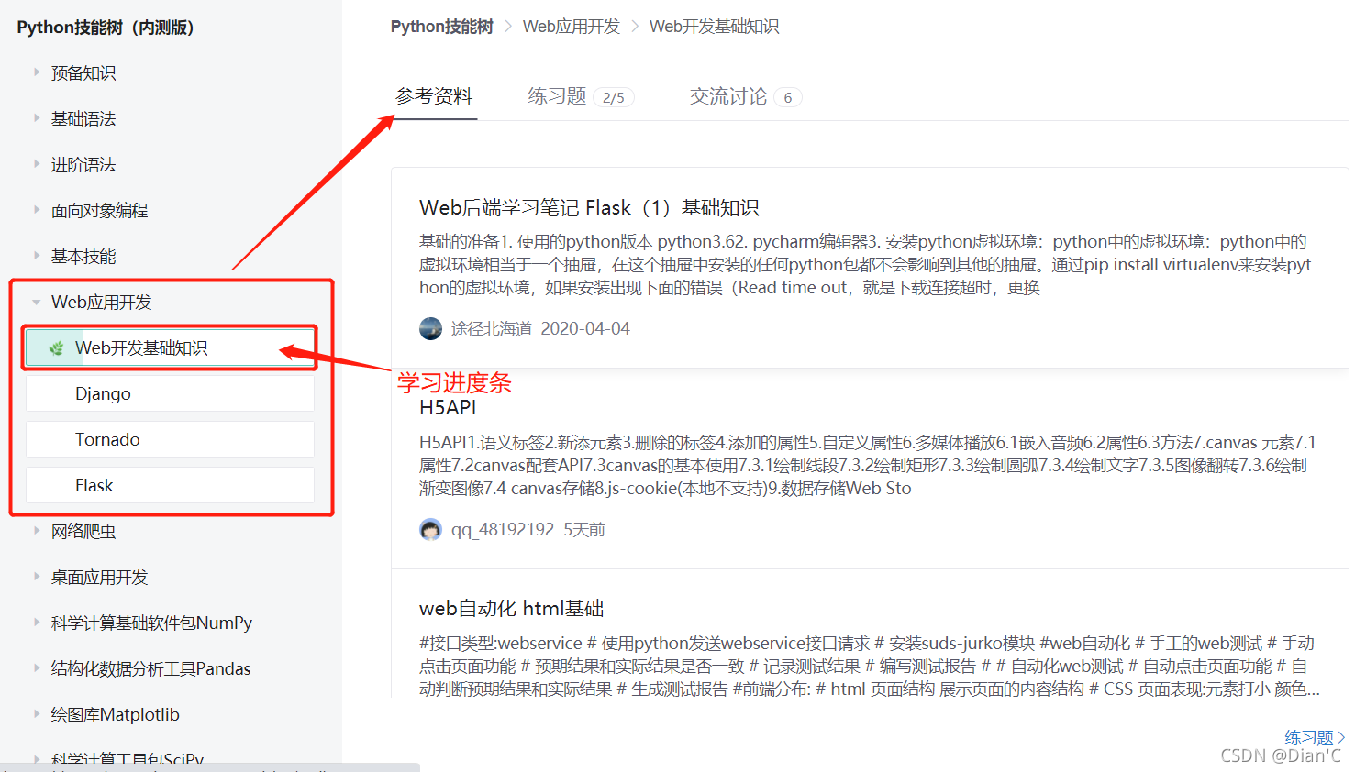The width and height of the screenshot is (1355, 772).
Task: Click the horizontal scrollbar under the sidebar
Action: (x=210, y=766)
